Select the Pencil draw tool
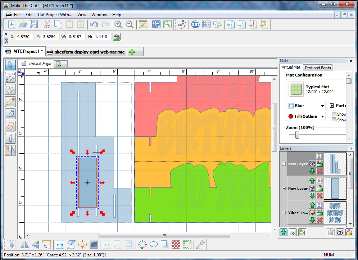358x260 pixels. [10, 102]
